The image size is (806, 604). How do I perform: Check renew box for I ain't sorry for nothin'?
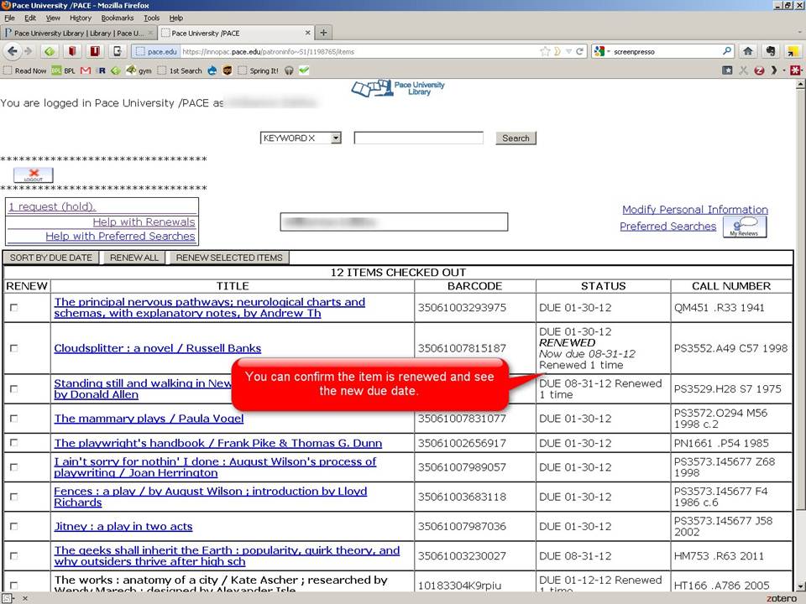click(x=14, y=467)
